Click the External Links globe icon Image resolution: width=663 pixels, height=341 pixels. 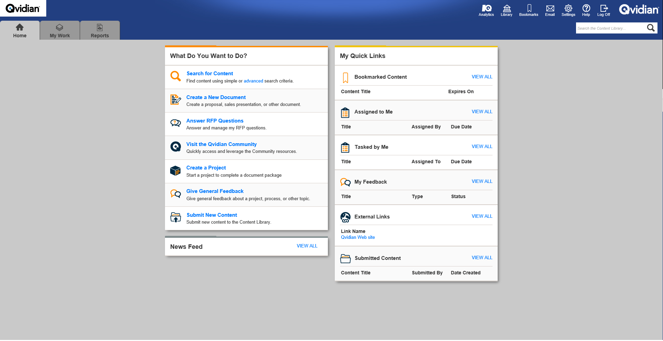[345, 217]
